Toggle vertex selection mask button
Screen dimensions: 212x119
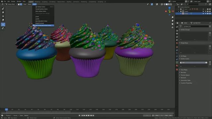pos(21,4)
